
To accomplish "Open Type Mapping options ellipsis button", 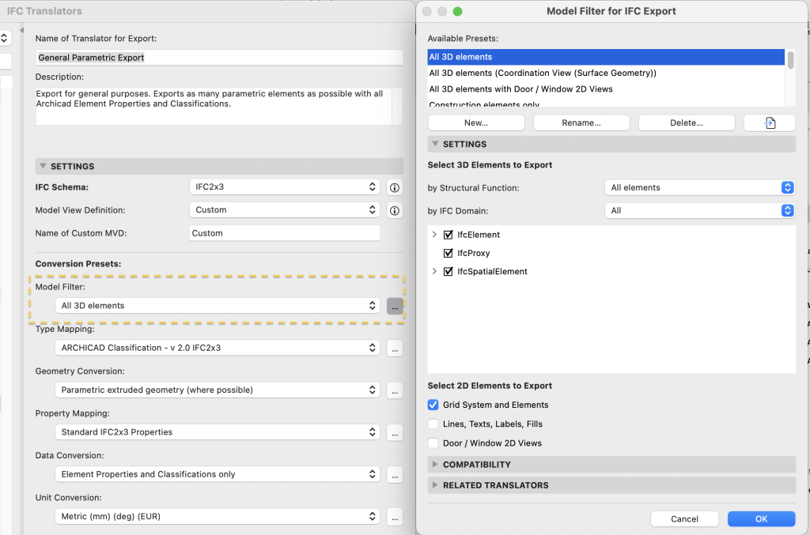I will pos(395,348).
